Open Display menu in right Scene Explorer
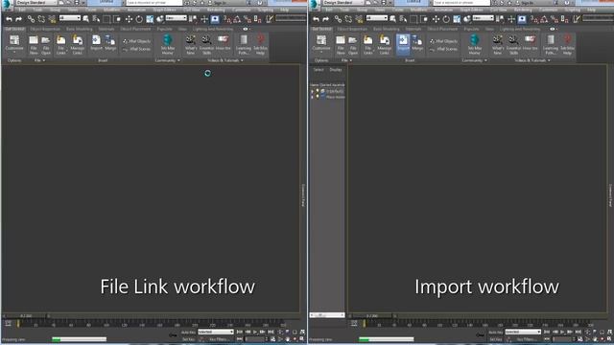Viewport: 614px width, 345px height. pyautogui.click(x=336, y=70)
